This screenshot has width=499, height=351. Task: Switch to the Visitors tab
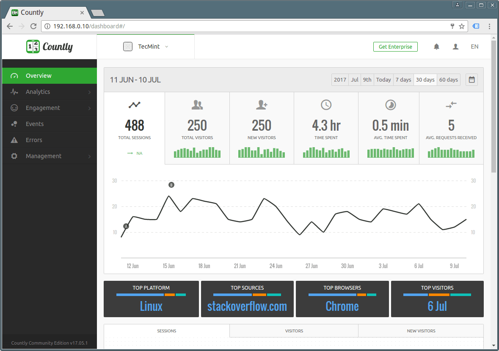click(294, 331)
